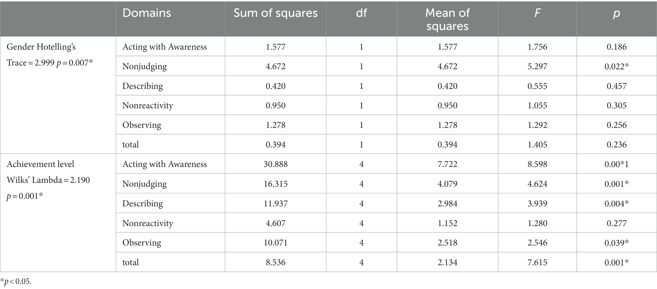This screenshot has width=657, height=289.
Task: Click F value 8.598 cell
Action: point(537,164)
